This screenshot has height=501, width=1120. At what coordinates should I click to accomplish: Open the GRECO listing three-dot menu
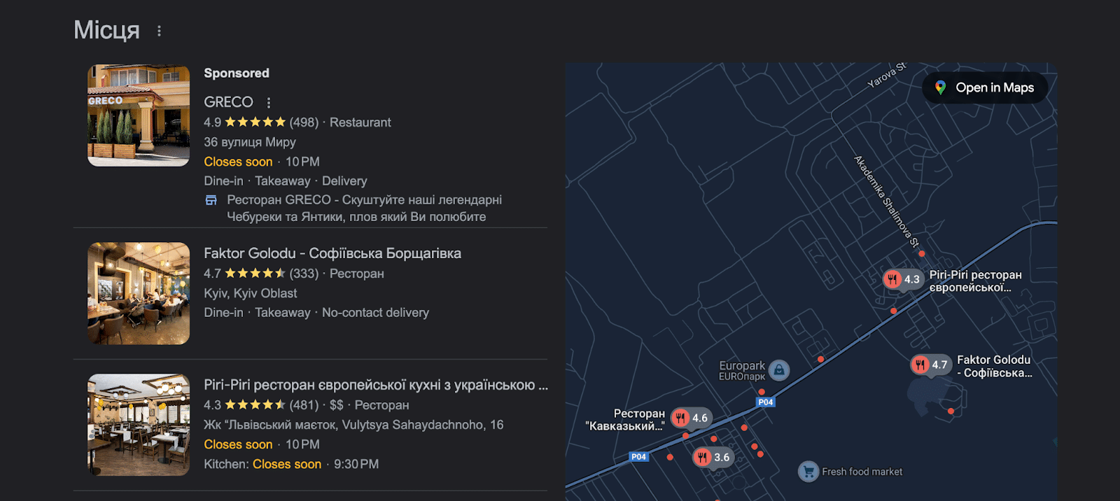pyautogui.click(x=269, y=102)
